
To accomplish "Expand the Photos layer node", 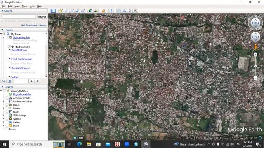I will pos(3,108).
